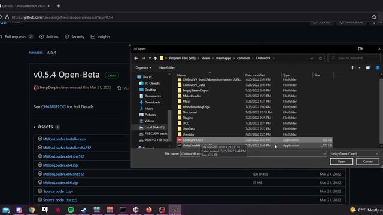
Task: Expand the address bar history dropdown
Action: (311, 59)
